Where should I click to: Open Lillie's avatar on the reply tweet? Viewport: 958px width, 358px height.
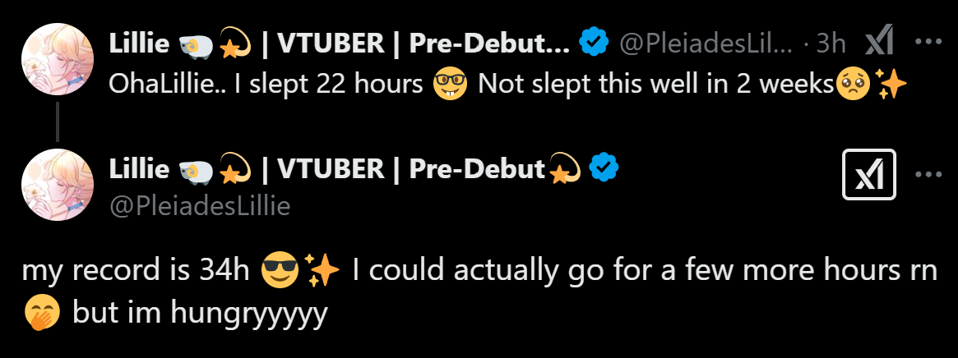click(57, 184)
